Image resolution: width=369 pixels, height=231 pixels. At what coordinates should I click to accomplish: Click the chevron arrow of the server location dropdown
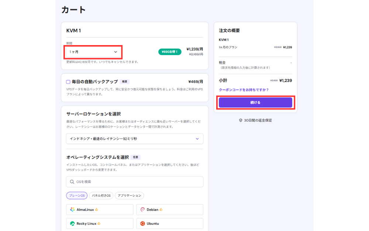pos(197,139)
